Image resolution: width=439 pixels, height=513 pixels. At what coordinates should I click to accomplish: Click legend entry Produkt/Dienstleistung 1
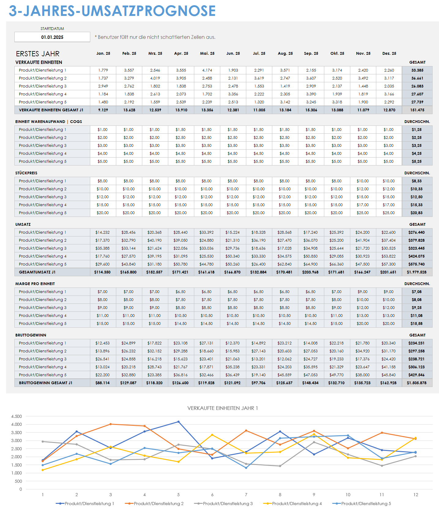point(85,504)
